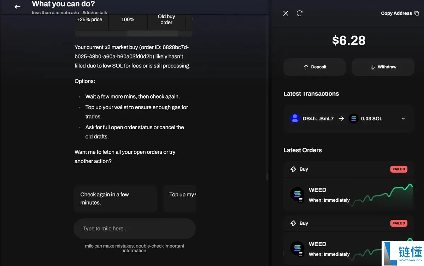Click the #degen talk tag
Image resolution: width=424 pixels, height=266 pixels.
[x=95, y=12]
